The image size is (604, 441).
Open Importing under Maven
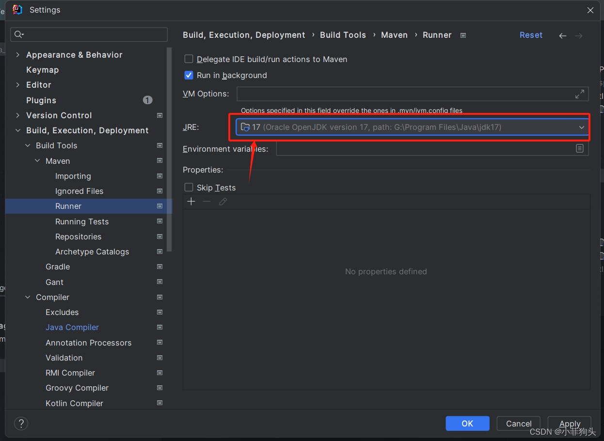click(x=73, y=176)
